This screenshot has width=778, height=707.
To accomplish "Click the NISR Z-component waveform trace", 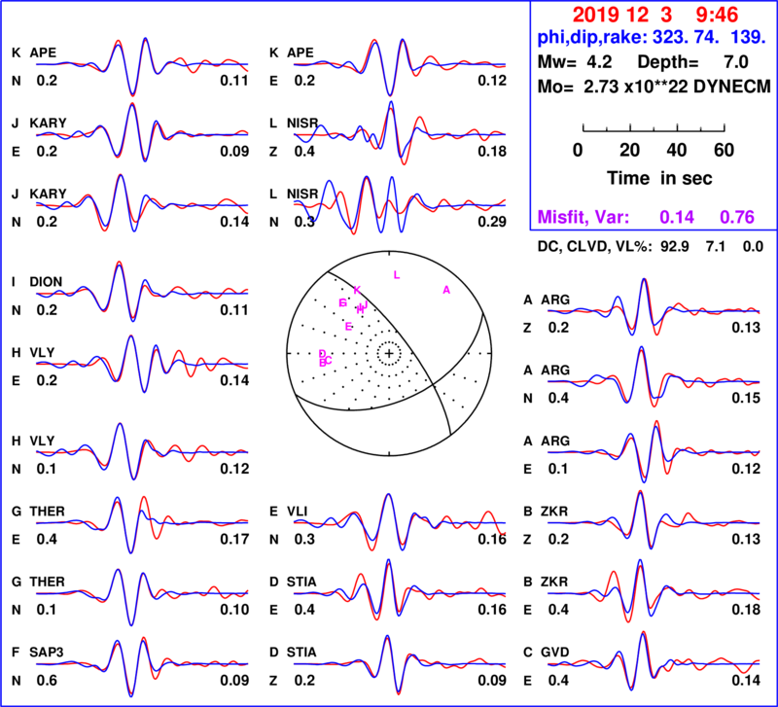I will 400,133.
